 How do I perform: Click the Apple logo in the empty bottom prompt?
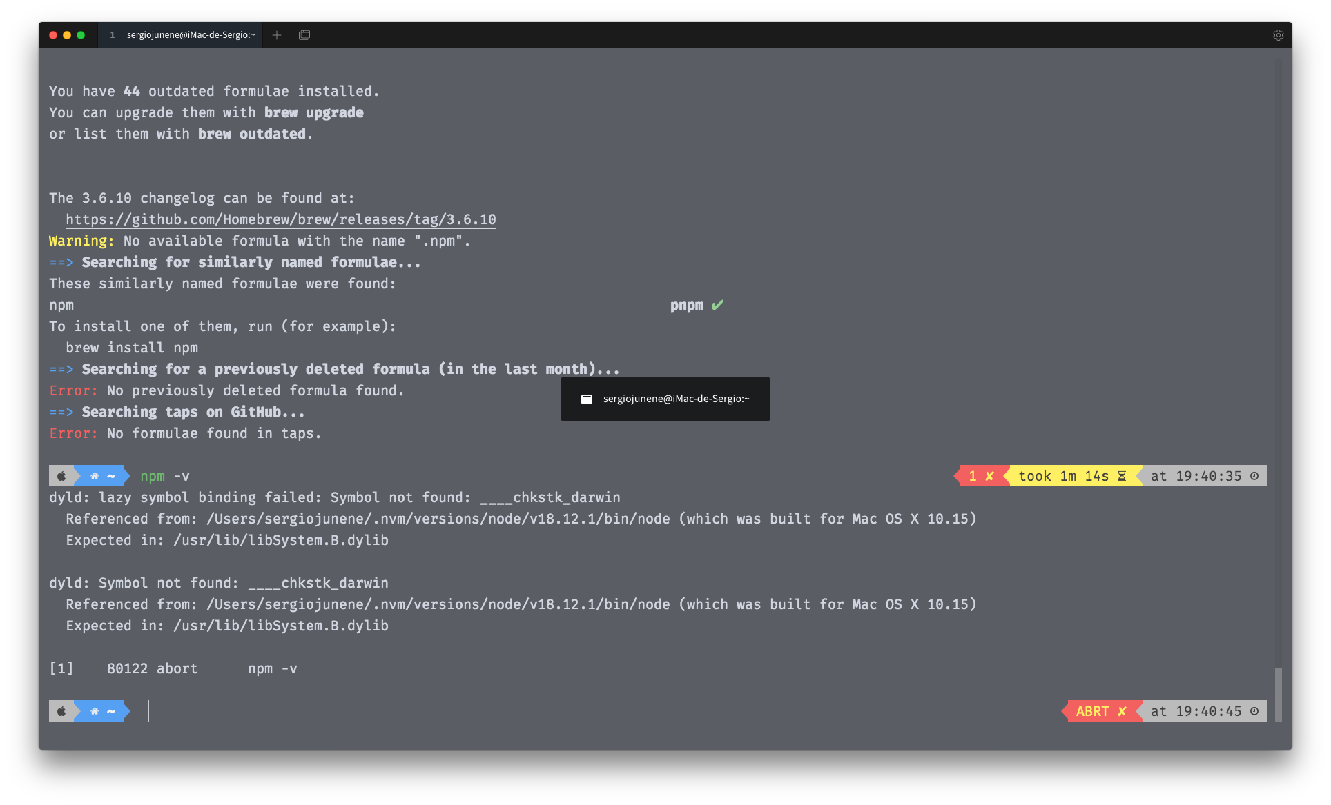[61, 711]
